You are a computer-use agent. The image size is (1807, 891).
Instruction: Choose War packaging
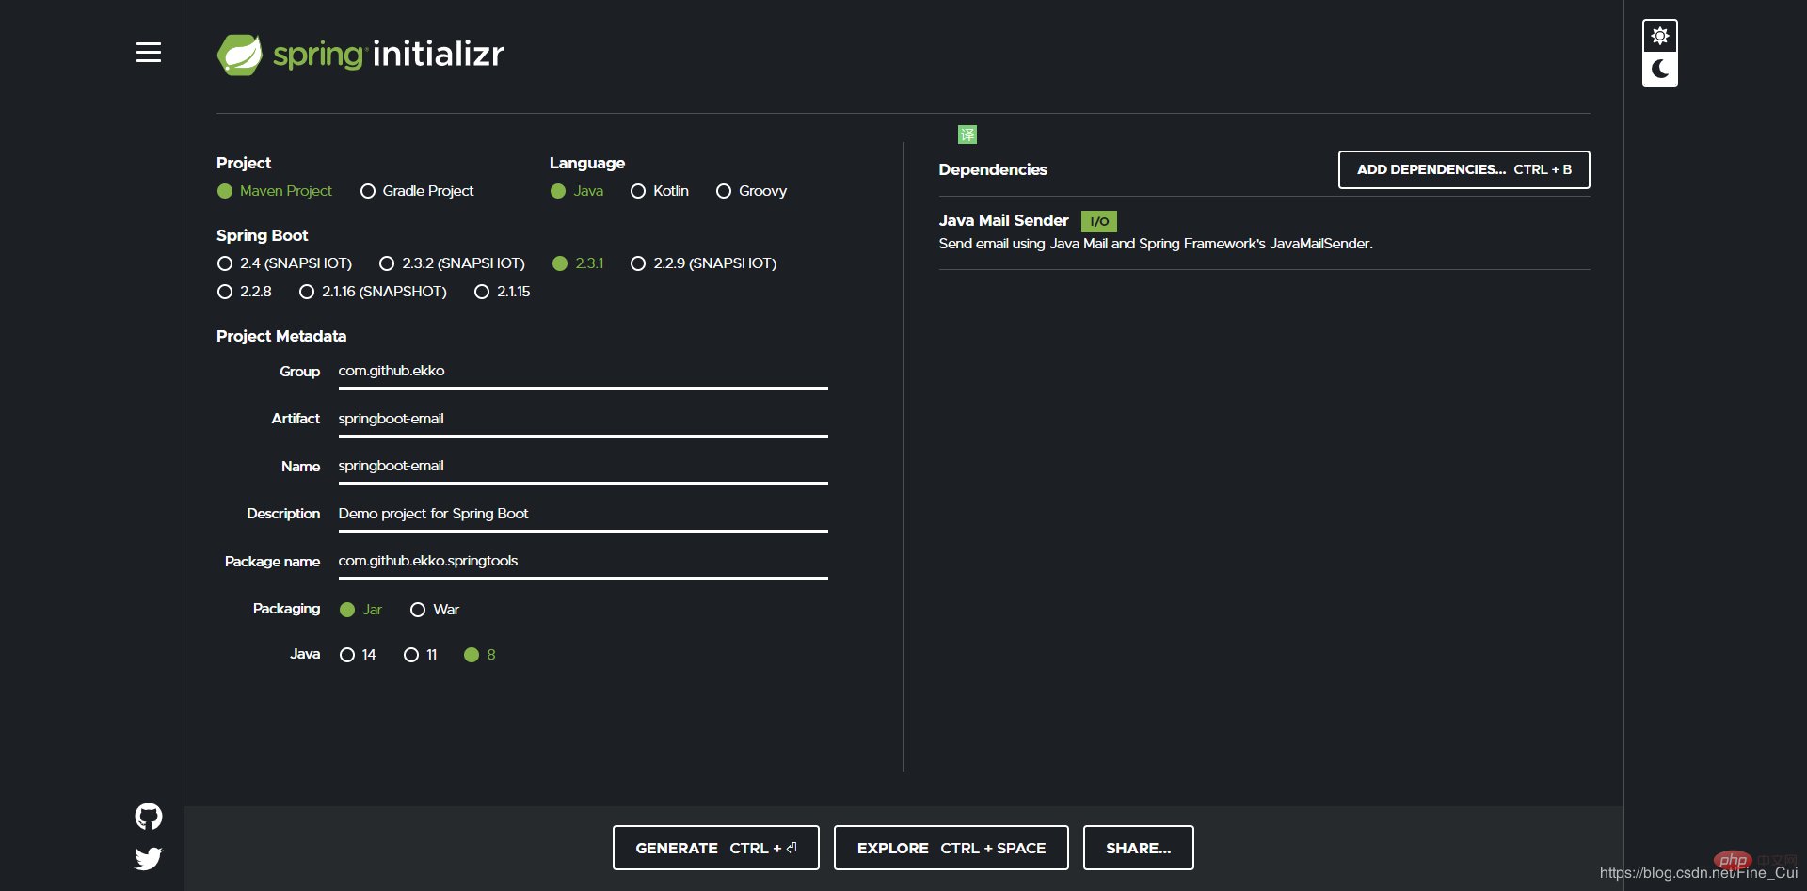click(435, 610)
